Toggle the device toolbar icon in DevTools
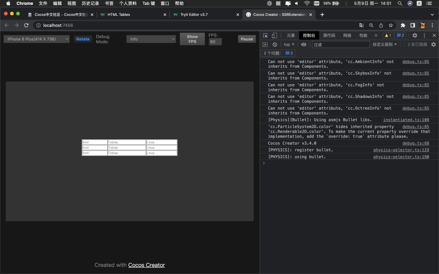 pos(274,36)
